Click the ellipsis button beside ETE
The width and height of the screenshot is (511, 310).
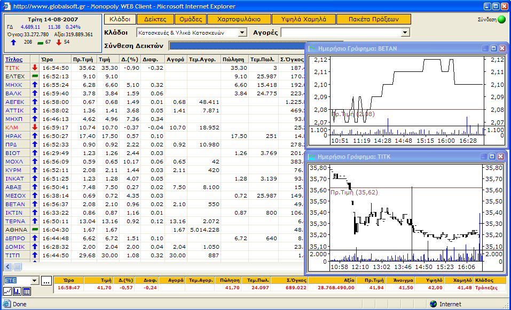[x=46, y=281]
